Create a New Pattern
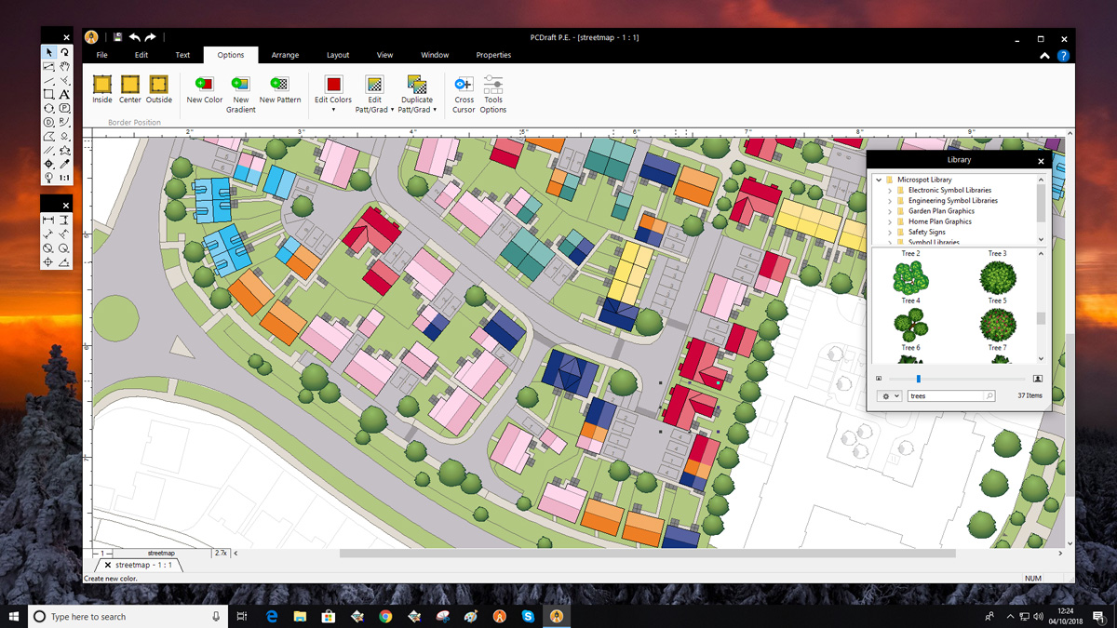Screen dimensions: 1117x628 [279, 86]
